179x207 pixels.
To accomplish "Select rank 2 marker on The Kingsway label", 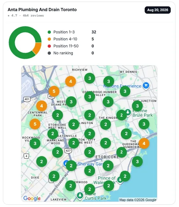I will (106, 124).
